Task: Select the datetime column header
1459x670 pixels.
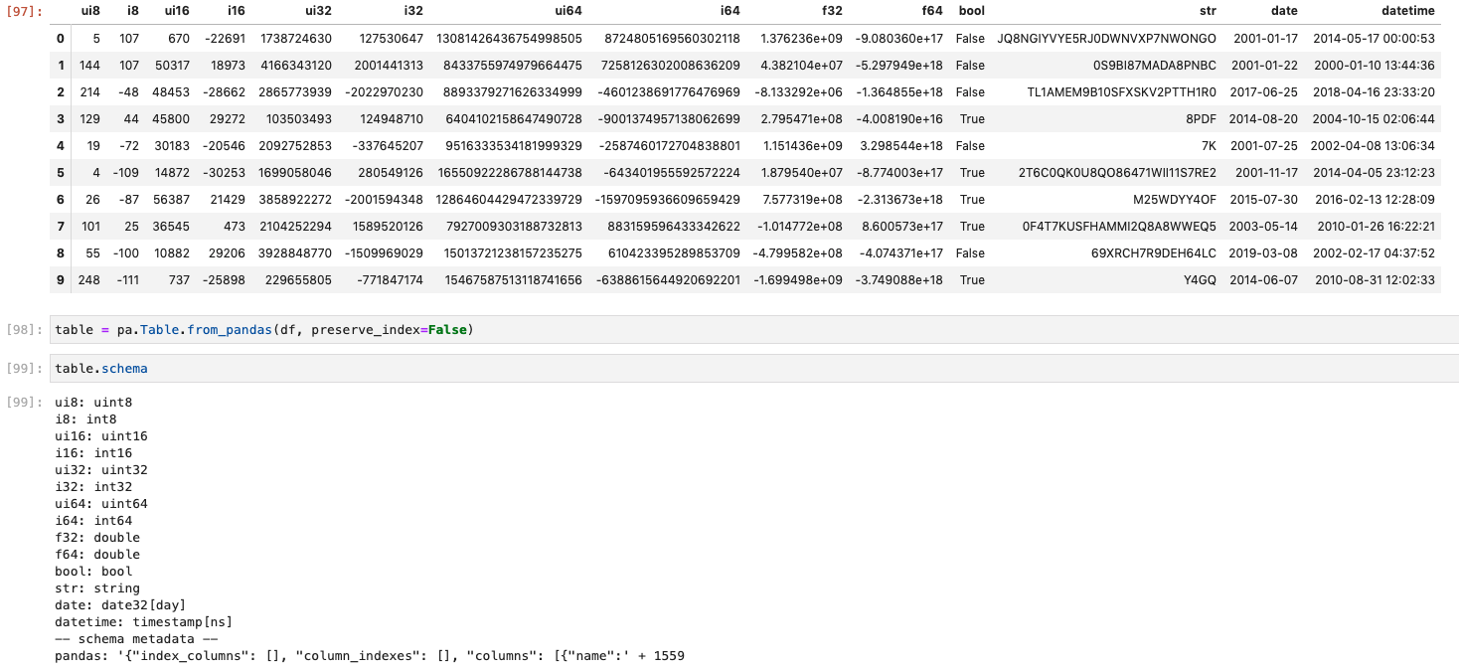Action: [x=1408, y=10]
